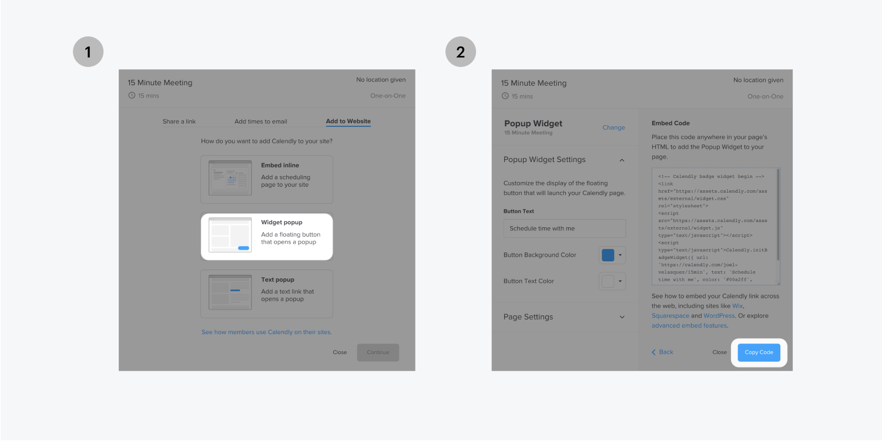Click the back chevron icon next to Back
This screenshot has height=441, width=882.
(x=653, y=352)
